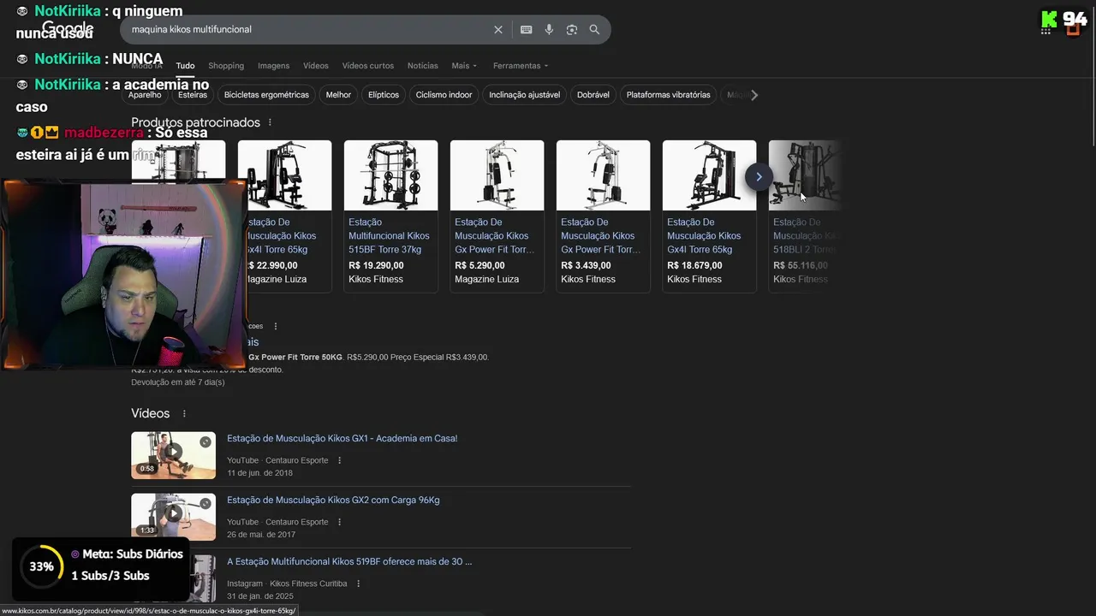The image size is (1096, 616).
Task: Click the 26 de mai. de 2017 date
Action: click(x=261, y=535)
